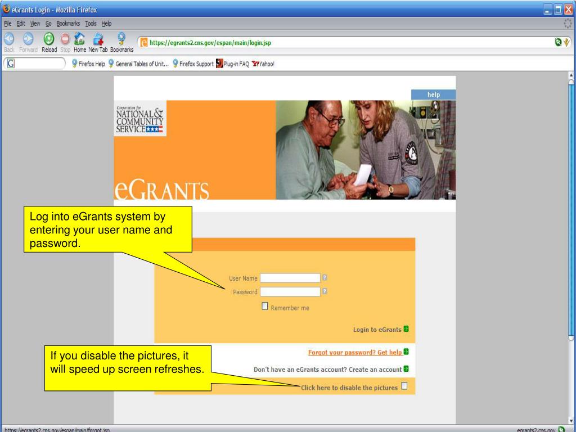Viewport: 576px width, 432px height.
Task: Open a New Tab from toolbar
Action: 98,39
